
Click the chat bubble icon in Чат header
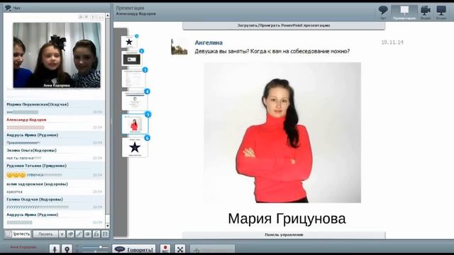click(x=8, y=8)
